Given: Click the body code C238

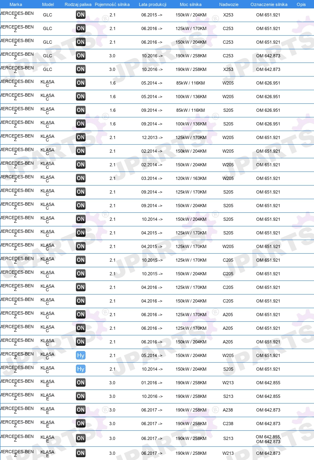Looking at the screenshot, I should (228, 424).
